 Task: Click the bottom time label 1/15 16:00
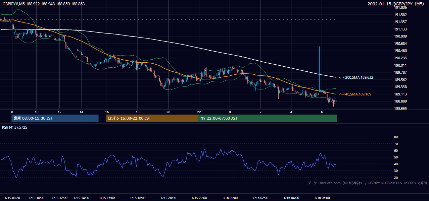click(x=107, y=198)
